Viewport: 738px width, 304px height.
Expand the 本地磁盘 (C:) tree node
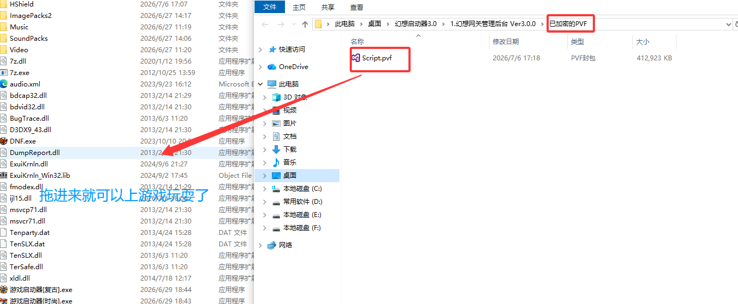coord(265,189)
